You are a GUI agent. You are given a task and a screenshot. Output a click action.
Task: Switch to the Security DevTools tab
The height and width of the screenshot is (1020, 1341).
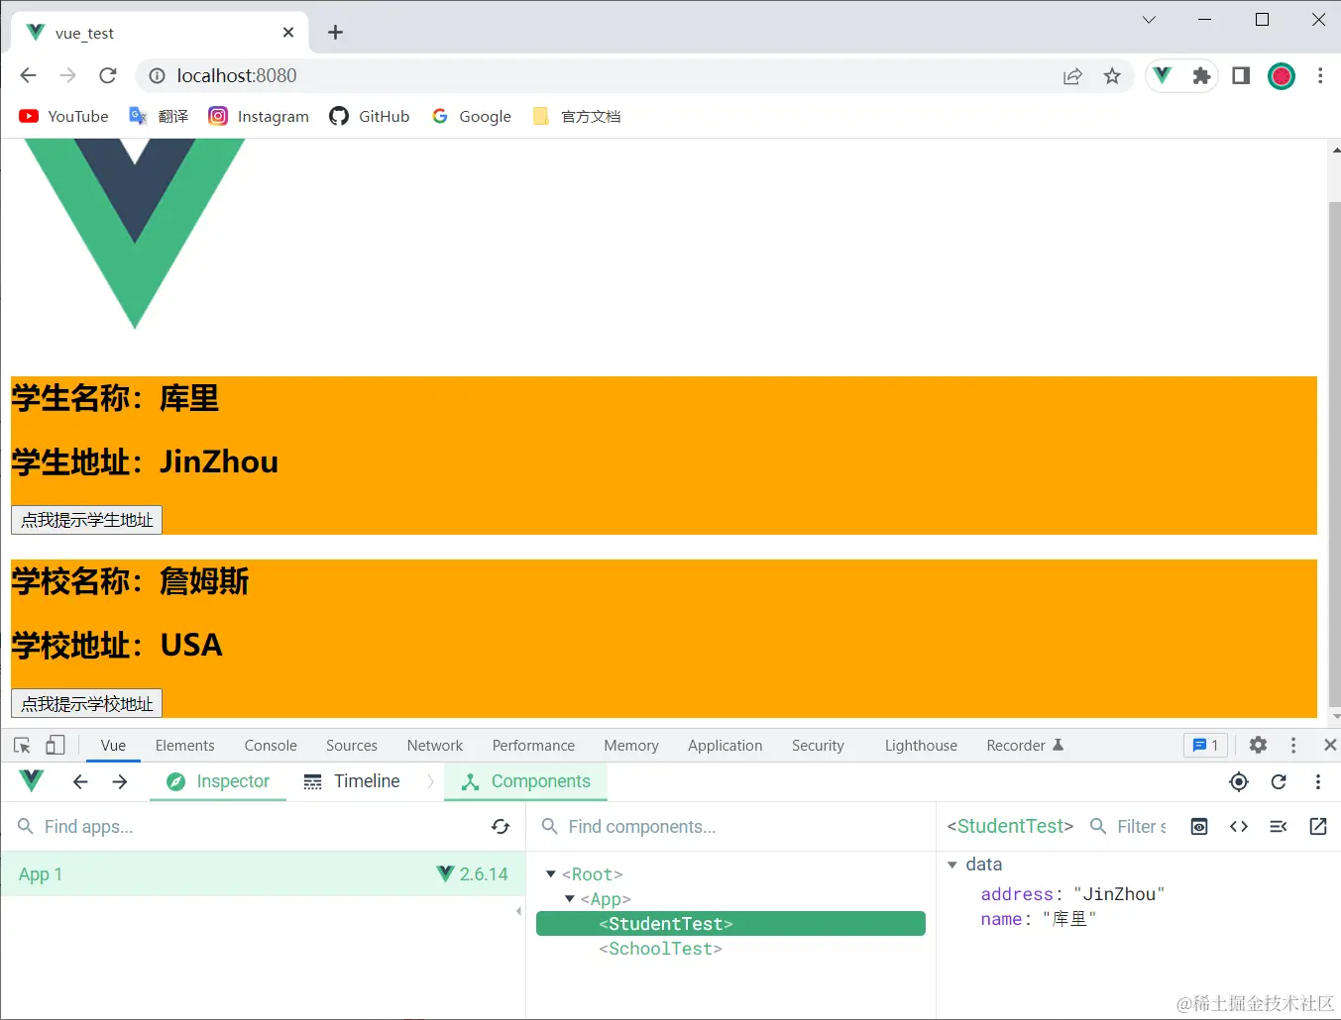pyautogui.click(x=818, y=746)
